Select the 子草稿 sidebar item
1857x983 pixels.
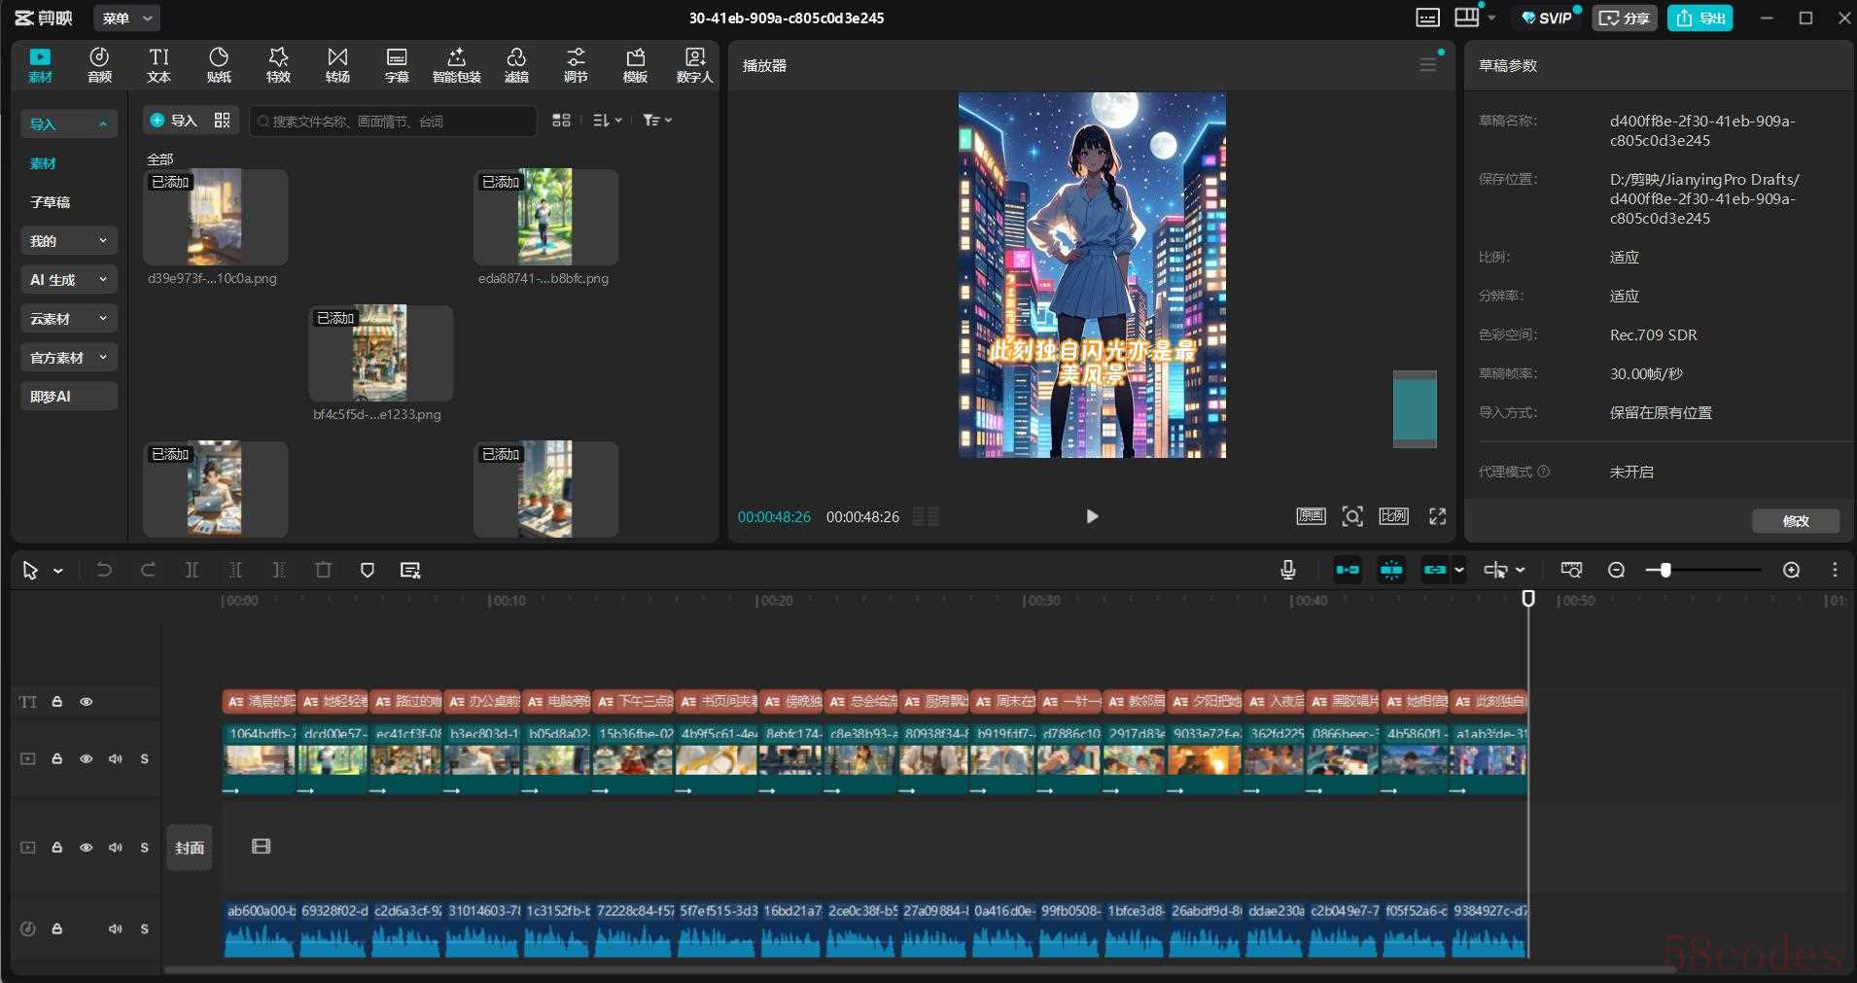pos(50,202)
